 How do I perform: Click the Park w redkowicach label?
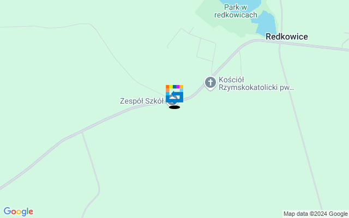point(236,11)
